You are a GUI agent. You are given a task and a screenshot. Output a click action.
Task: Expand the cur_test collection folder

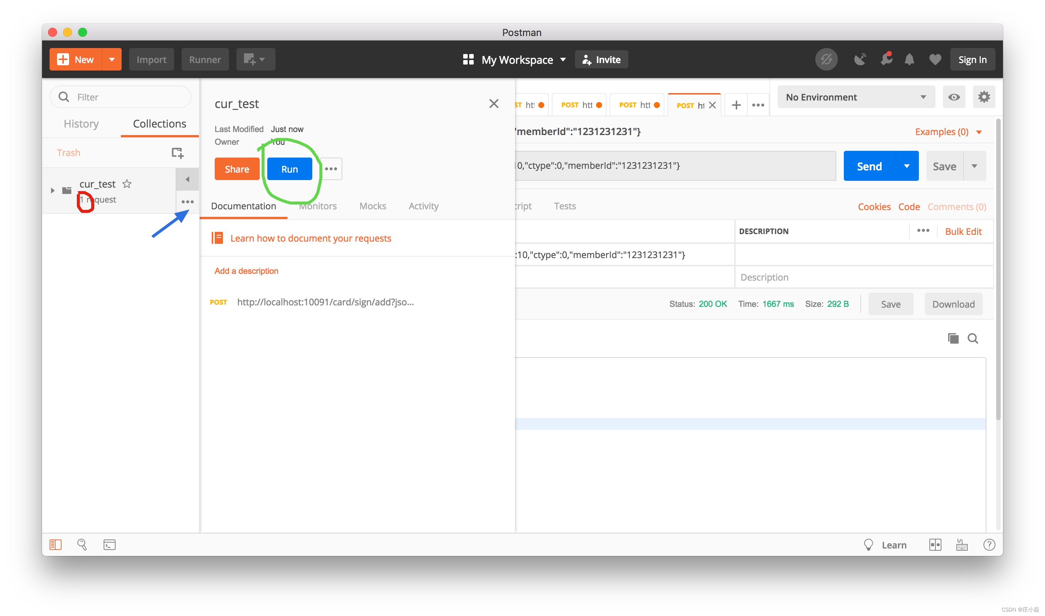point(53,191)
